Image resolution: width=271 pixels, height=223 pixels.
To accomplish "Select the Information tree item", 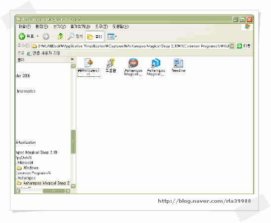I will tap(26, 91).
